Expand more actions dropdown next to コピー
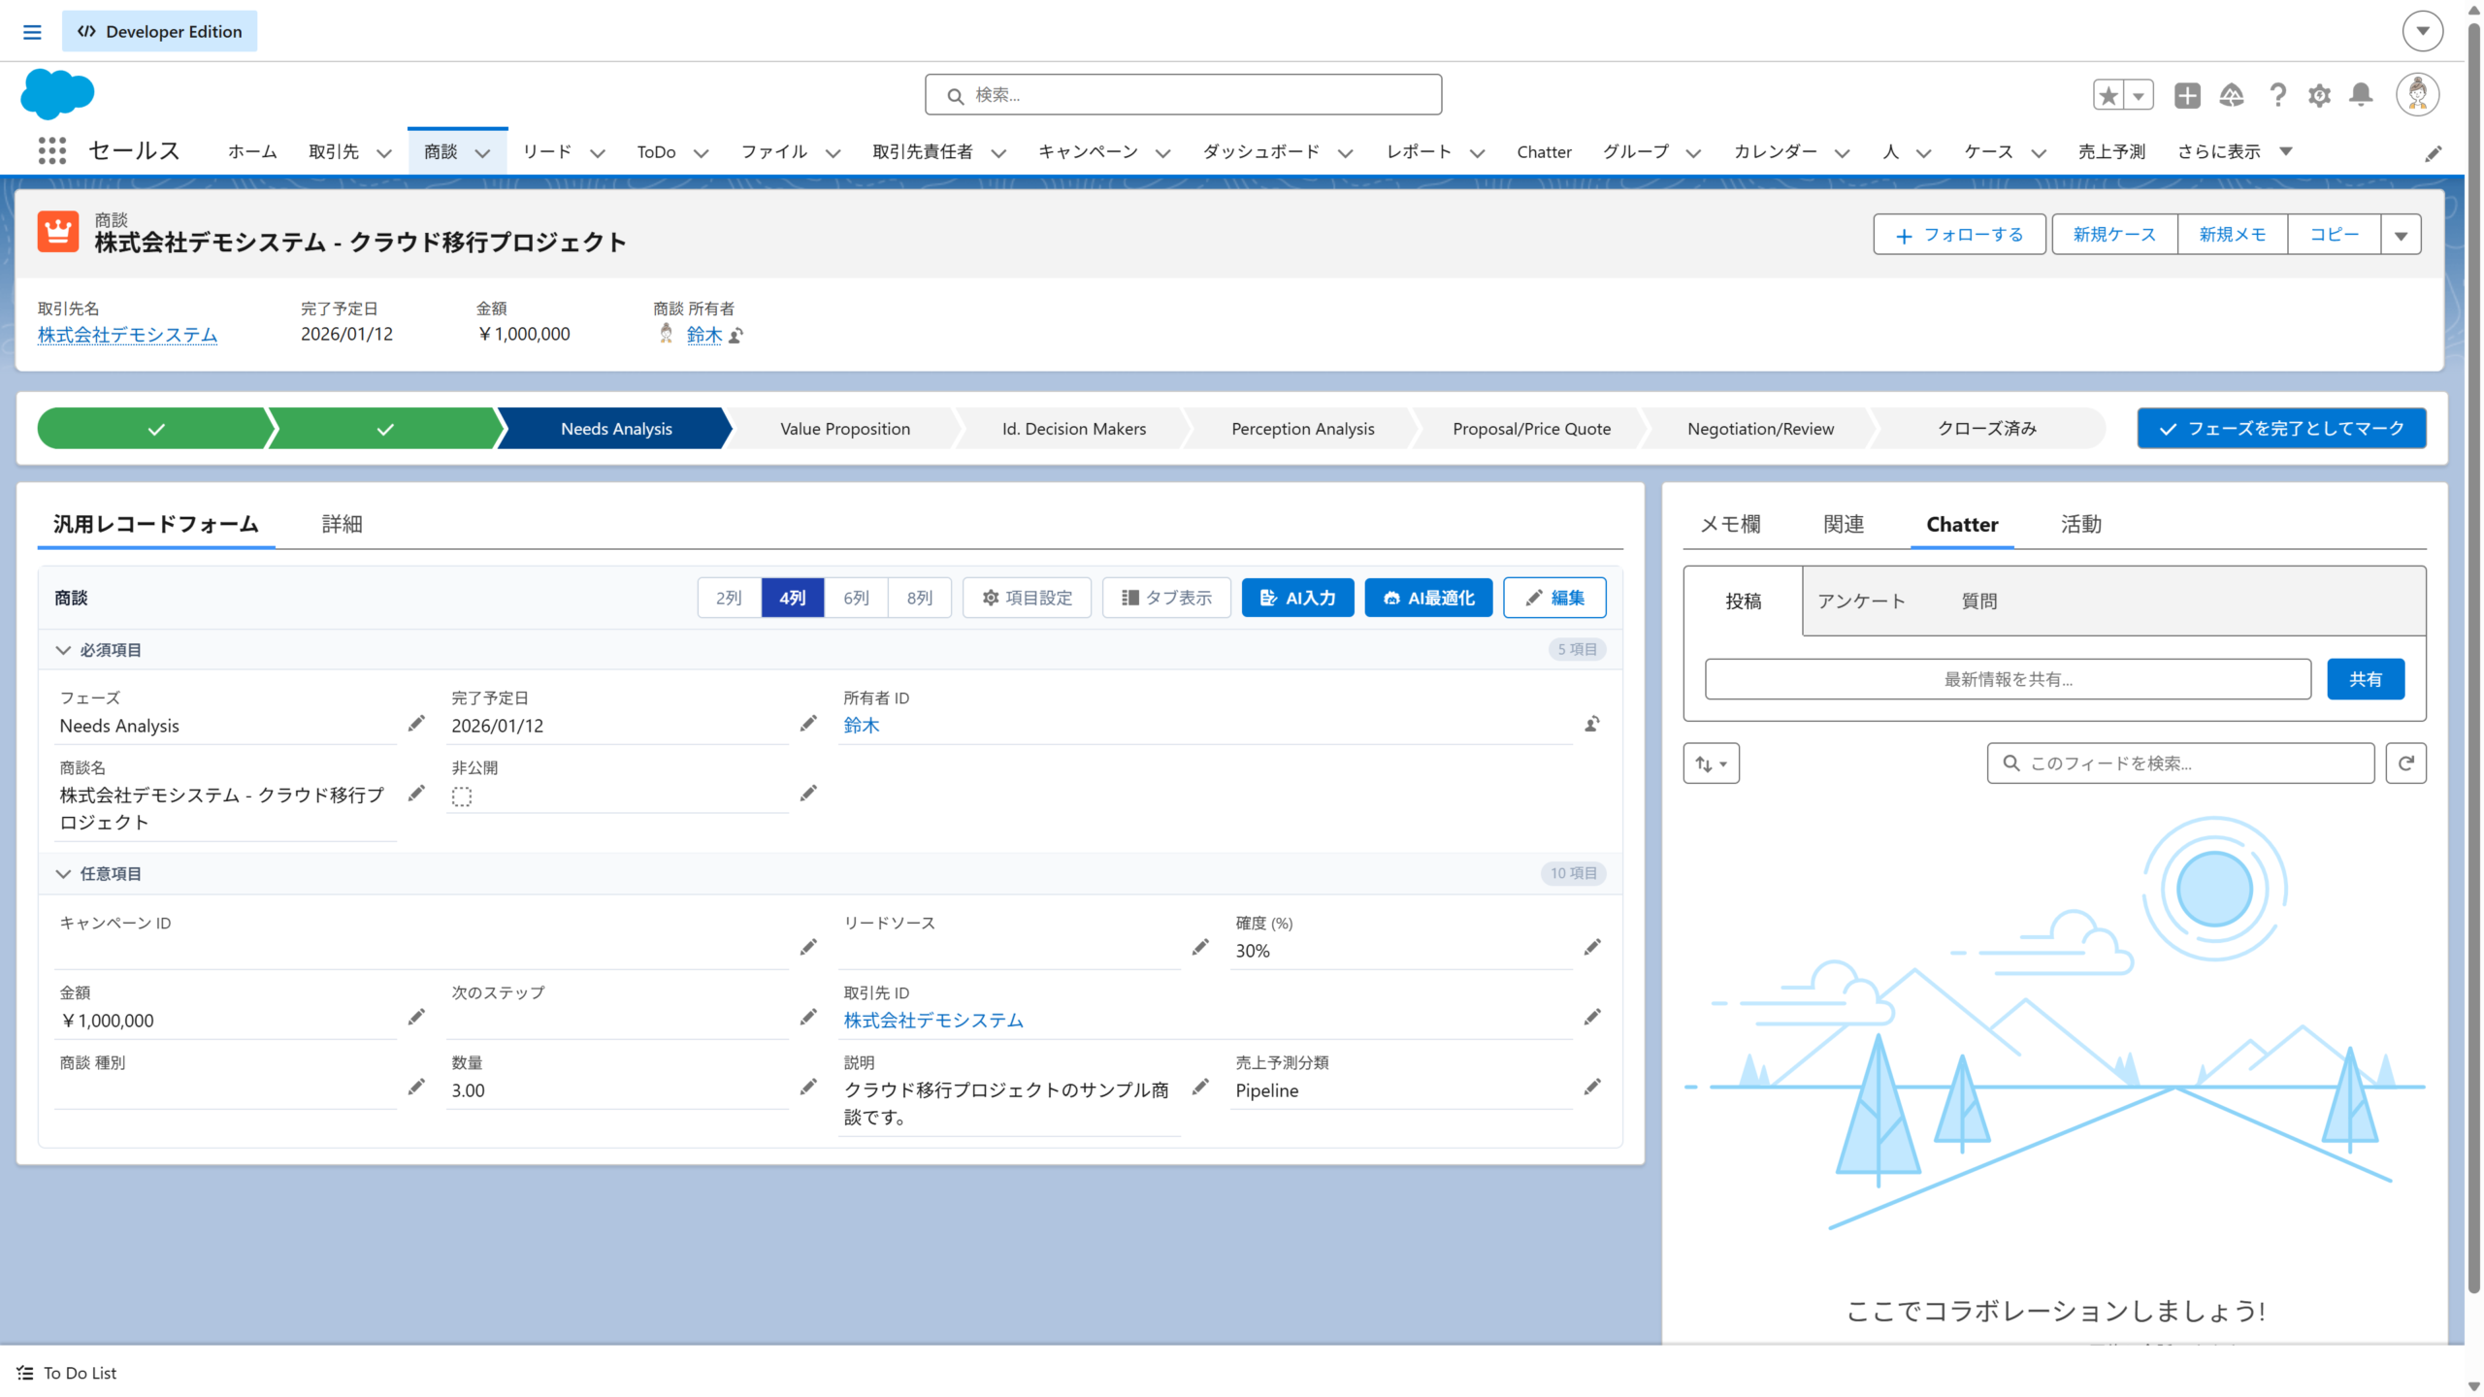2484x1397 pixels. [2401, 235]
